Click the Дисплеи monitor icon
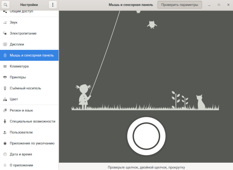 (x=5, y=44)
